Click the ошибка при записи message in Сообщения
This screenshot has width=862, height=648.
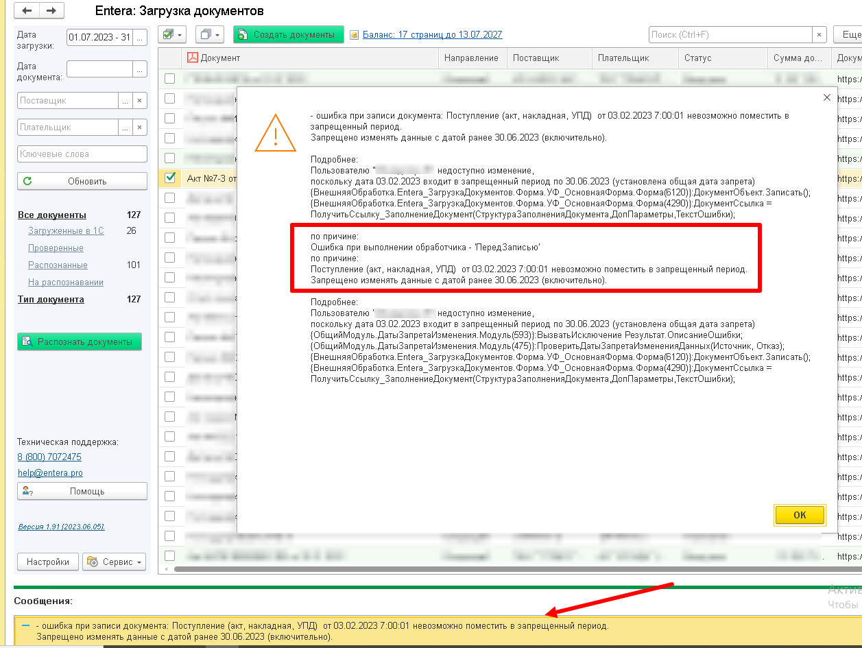coord(322,632)
